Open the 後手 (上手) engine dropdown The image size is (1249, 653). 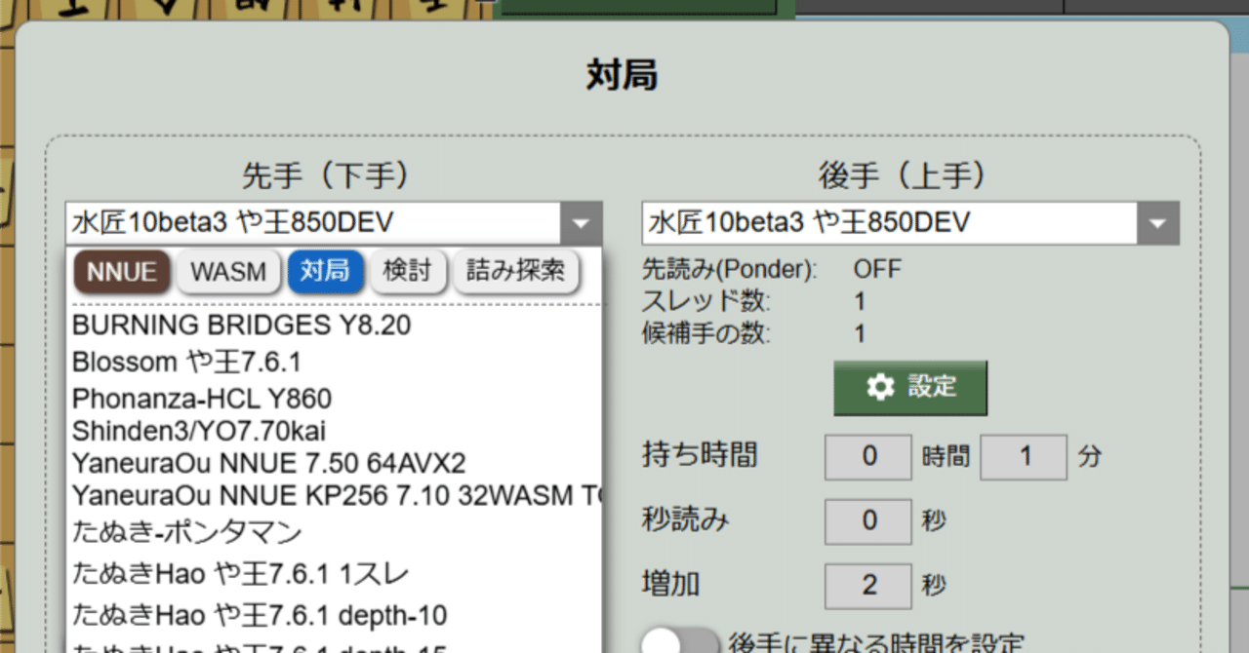point(1157,222)
